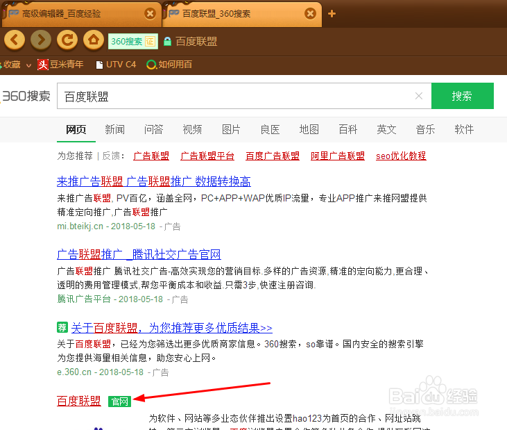Select the 网页 search tab

(x=76, y=129)
